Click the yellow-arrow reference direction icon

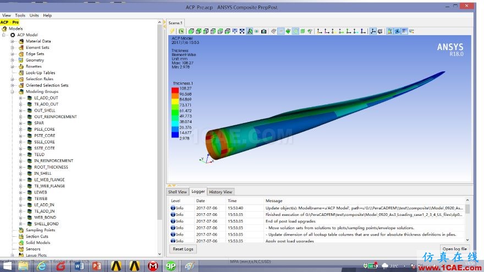coord(333,31)
